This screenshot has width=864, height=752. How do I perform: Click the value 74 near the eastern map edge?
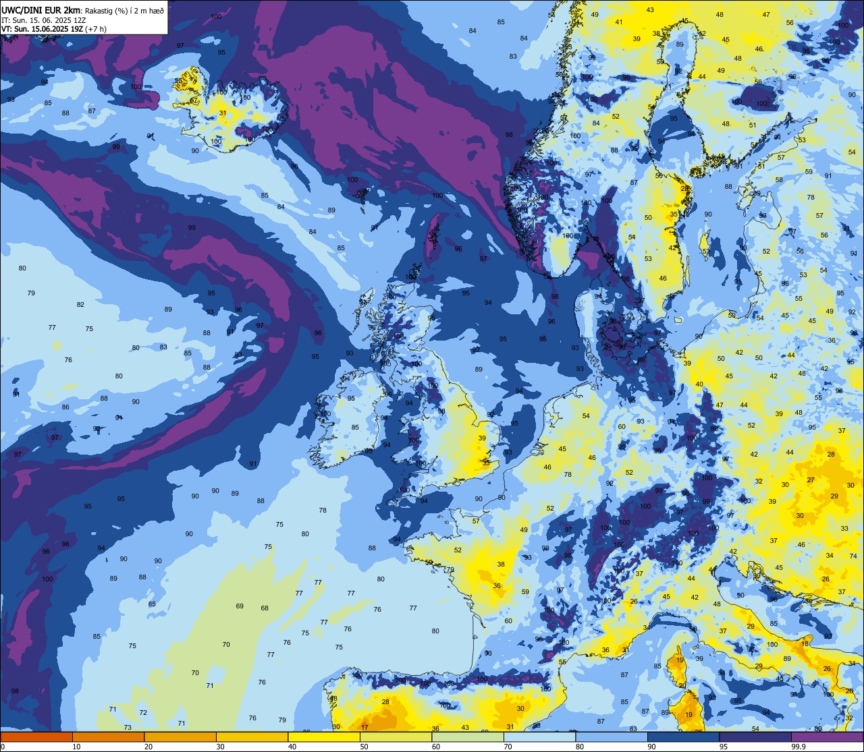(x=853, y=556)
